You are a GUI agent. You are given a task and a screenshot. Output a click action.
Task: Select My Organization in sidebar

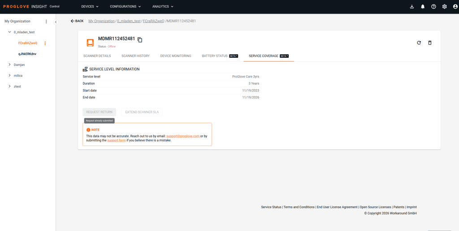pyautogui.click(x=17, y=21)
